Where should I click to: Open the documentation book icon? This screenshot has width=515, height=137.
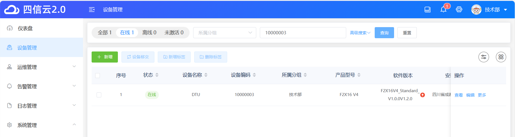[x=428, y=10]
